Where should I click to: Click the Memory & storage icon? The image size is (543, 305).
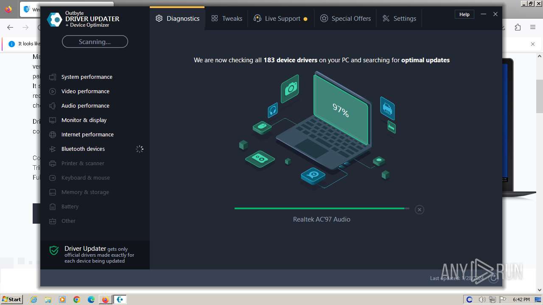53,192
